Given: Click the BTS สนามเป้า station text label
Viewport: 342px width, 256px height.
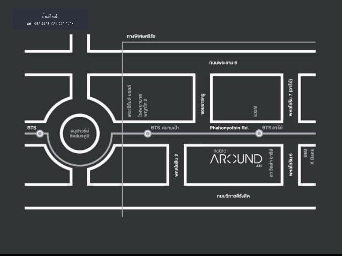Looking at the screenshot, I should [165, 128].
